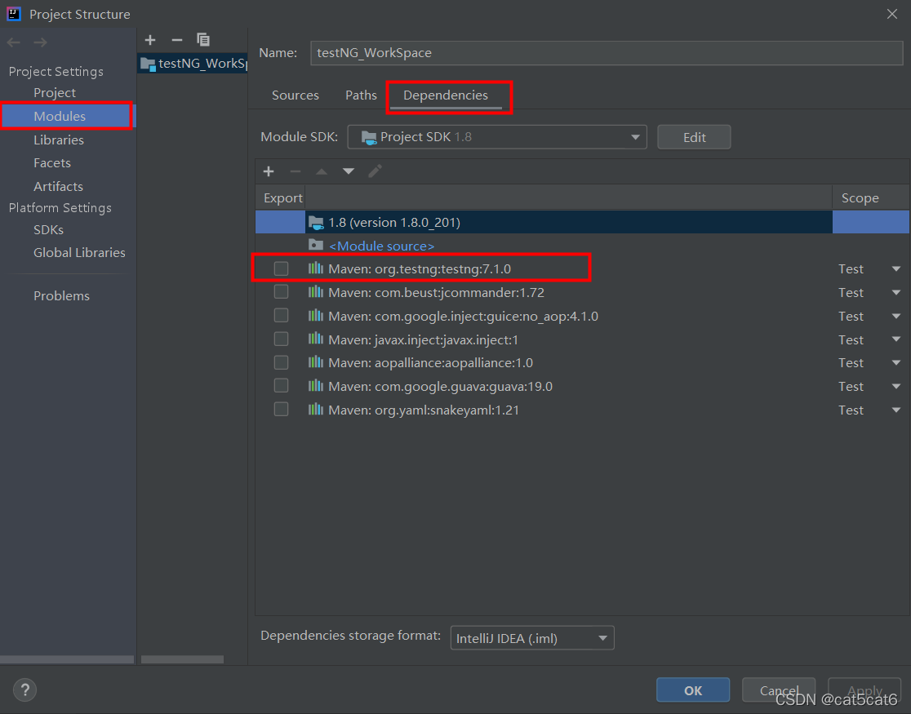Toggle export checkbox for com.google.inject:guice:no_aop:4.1.0
This screenshot has width=911, height=714.
(x=281, y=316)
